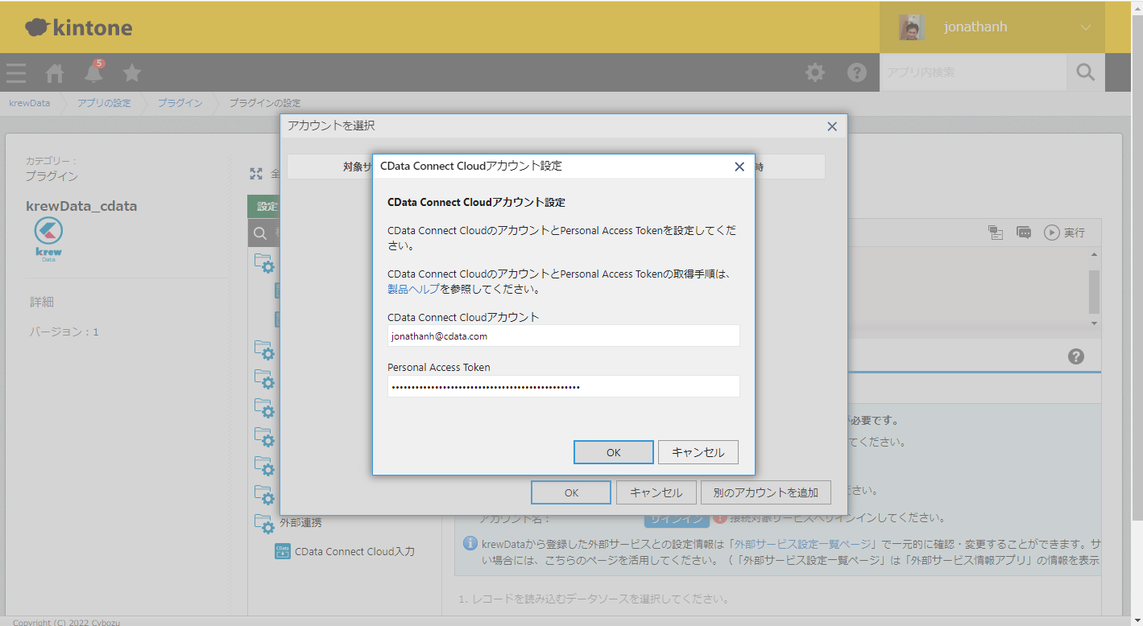Screen dimensions: 1143x626
Task: Click the jonathanh profile avatar
Action: point(911,27)
